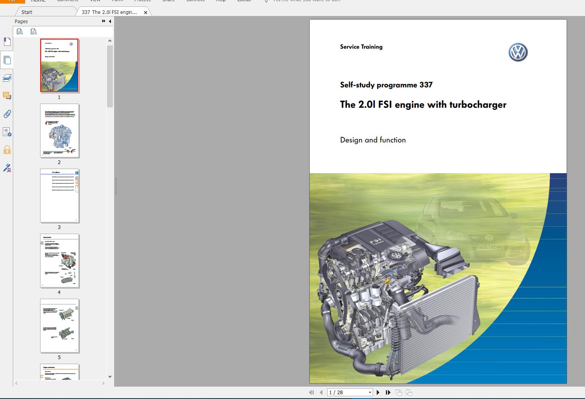The height and width of the screenshot is (399, 585).
Task: Click the horizontal scroll left arrow in the Pages panel
Action: tap(16, 383)
